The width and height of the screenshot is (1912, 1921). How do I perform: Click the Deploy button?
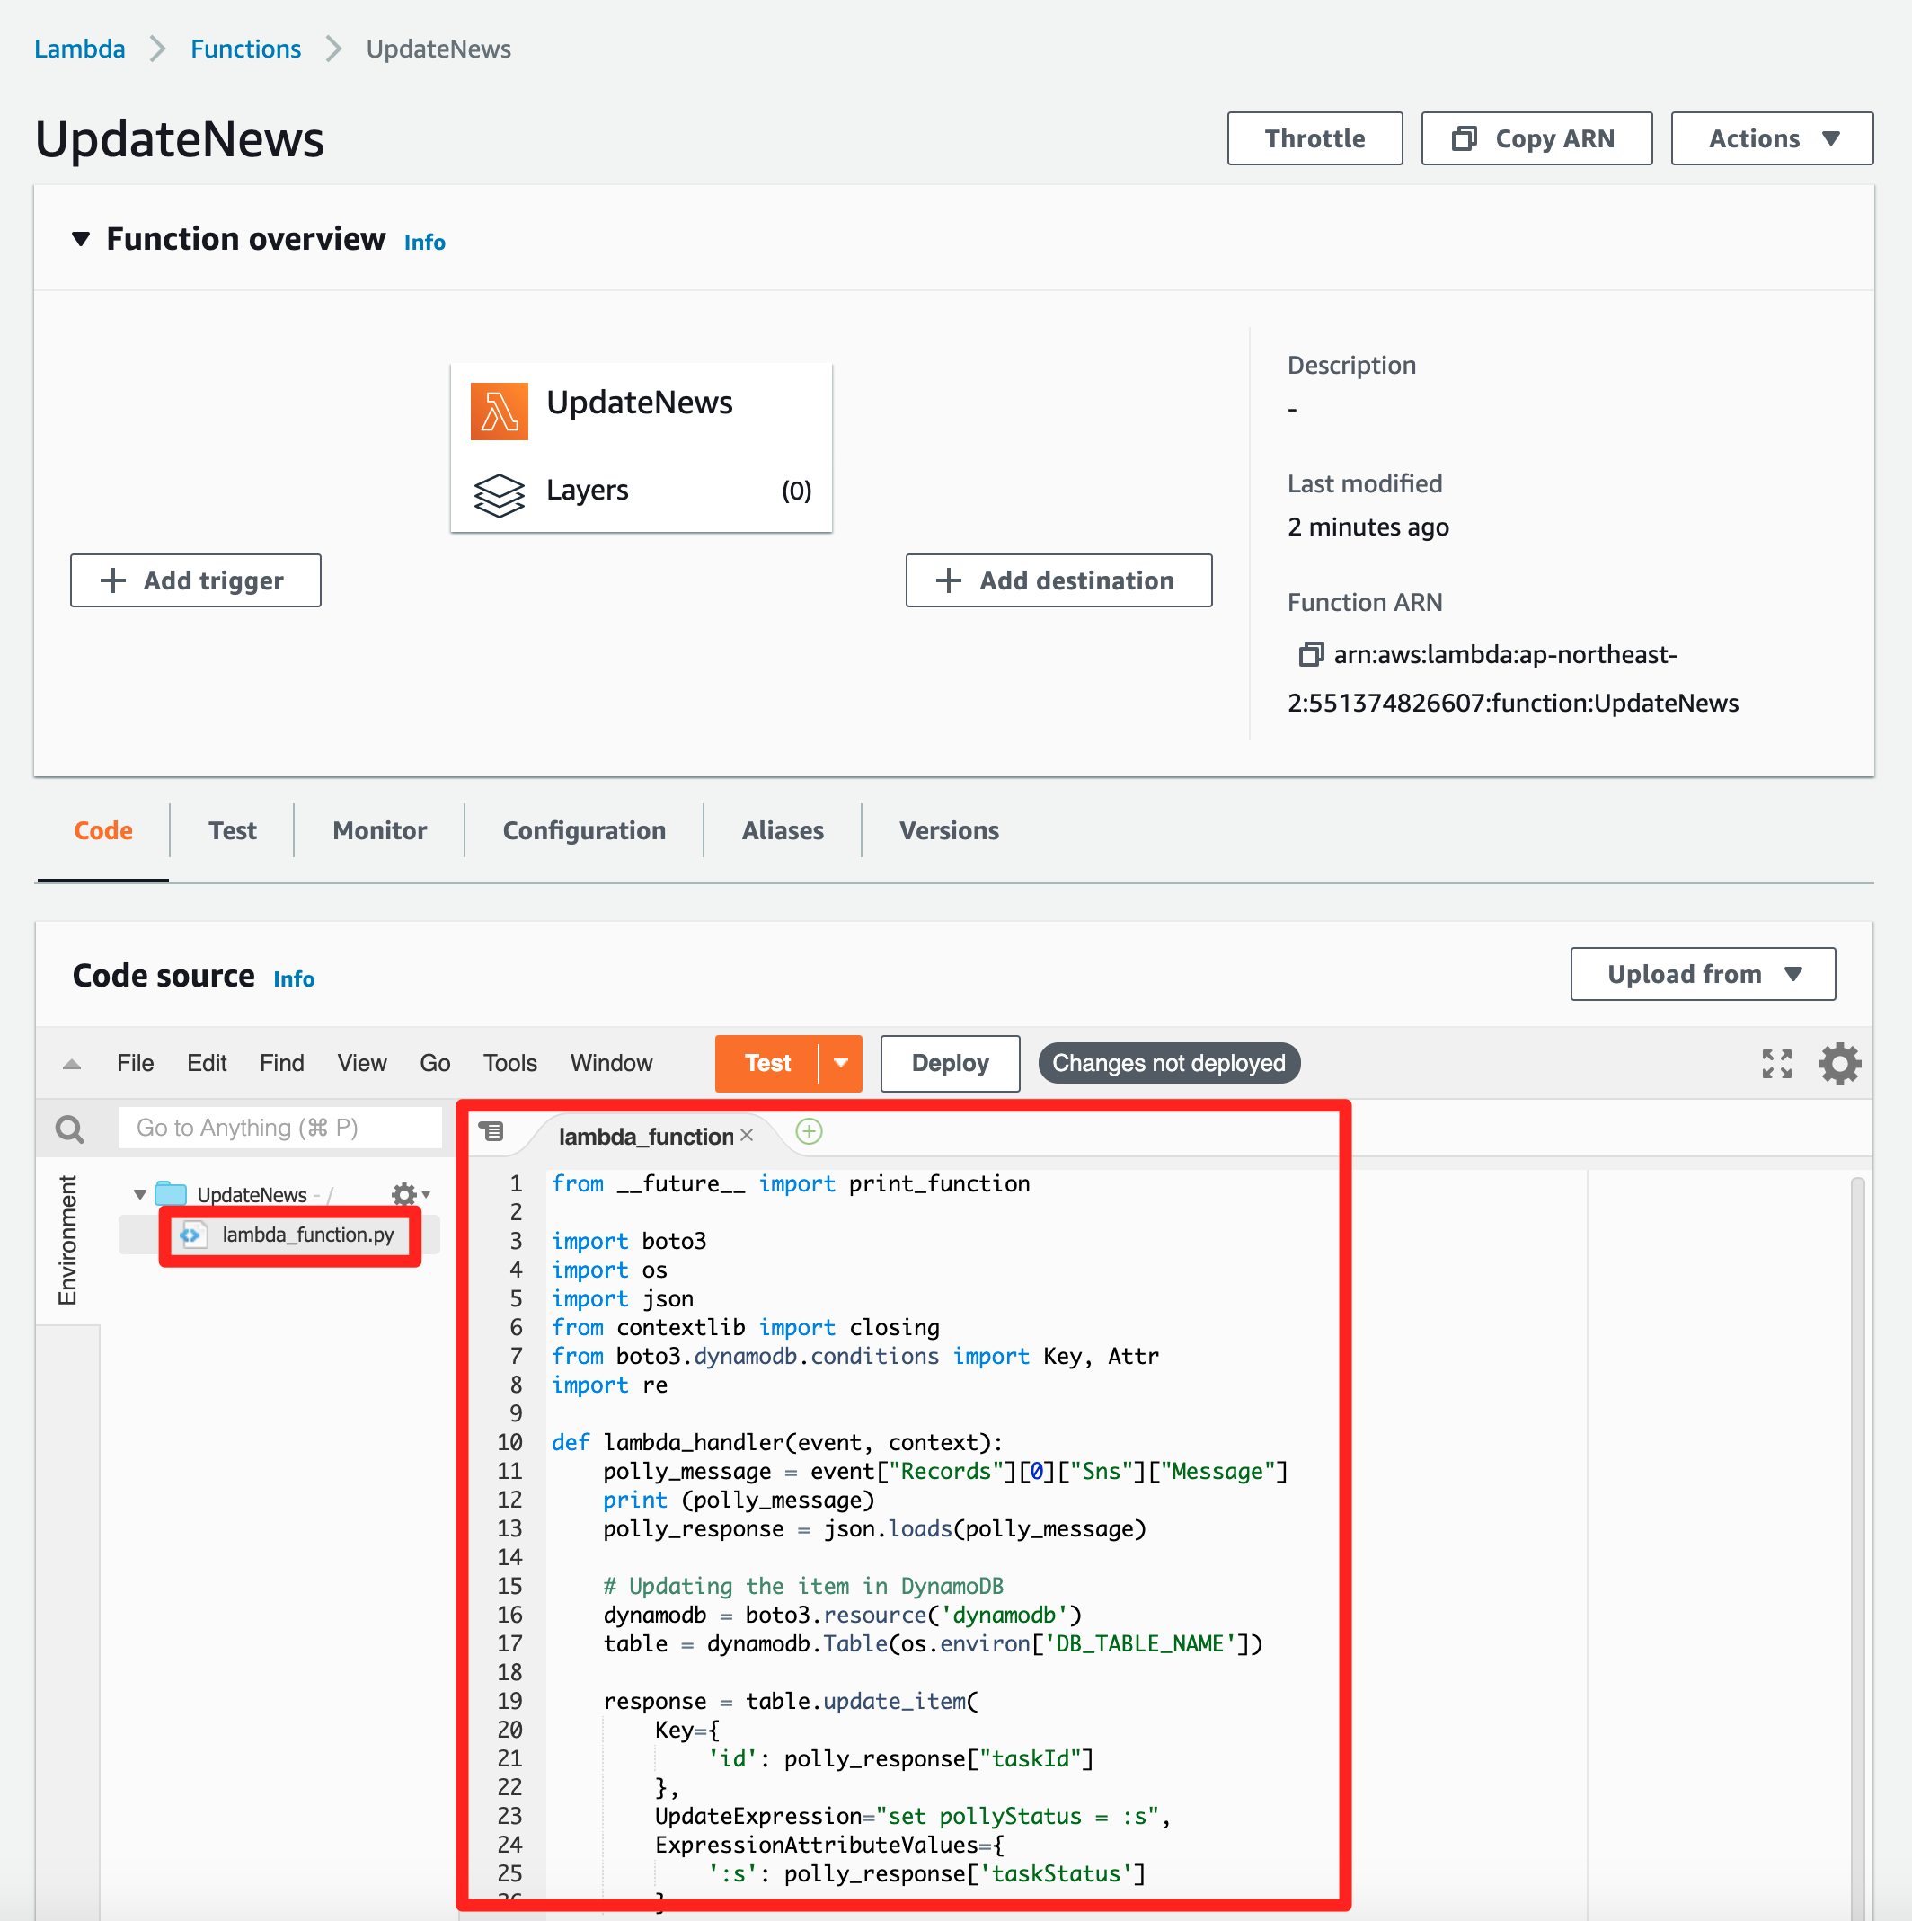tap(951, 1063)
